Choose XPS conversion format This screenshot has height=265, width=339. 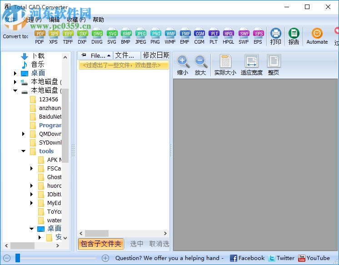tap(54, 36)
